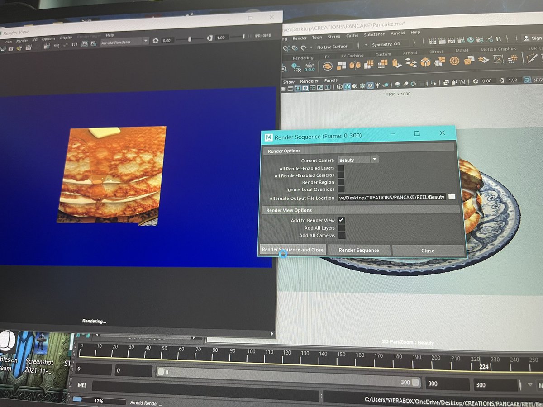
Task: Click the RGB channels icon in Render View
Action: click(56, 45)
